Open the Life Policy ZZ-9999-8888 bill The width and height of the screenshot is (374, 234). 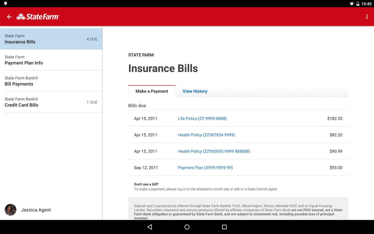[202, 118]
